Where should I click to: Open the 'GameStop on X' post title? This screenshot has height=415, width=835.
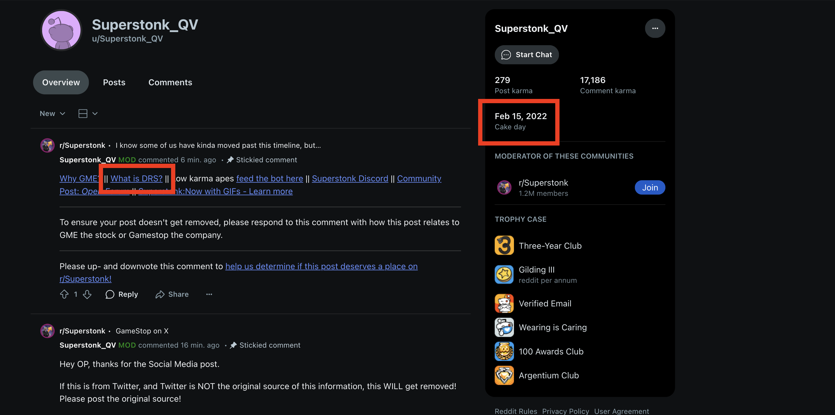tap(142, 331)
